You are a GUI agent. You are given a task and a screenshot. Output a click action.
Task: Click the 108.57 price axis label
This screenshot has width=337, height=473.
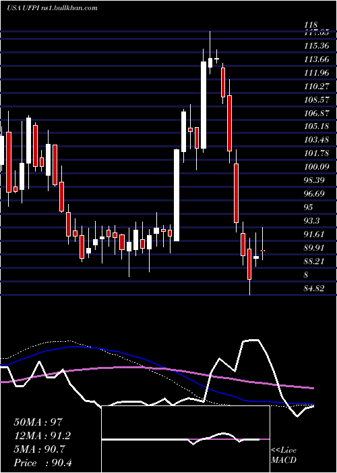click(x=316, y=99)
